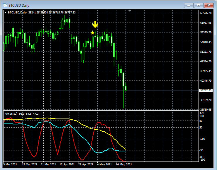Click the 12 Apr 2021 date label
Viewport: 217px width, 170px height.
(x=67, y=164)
